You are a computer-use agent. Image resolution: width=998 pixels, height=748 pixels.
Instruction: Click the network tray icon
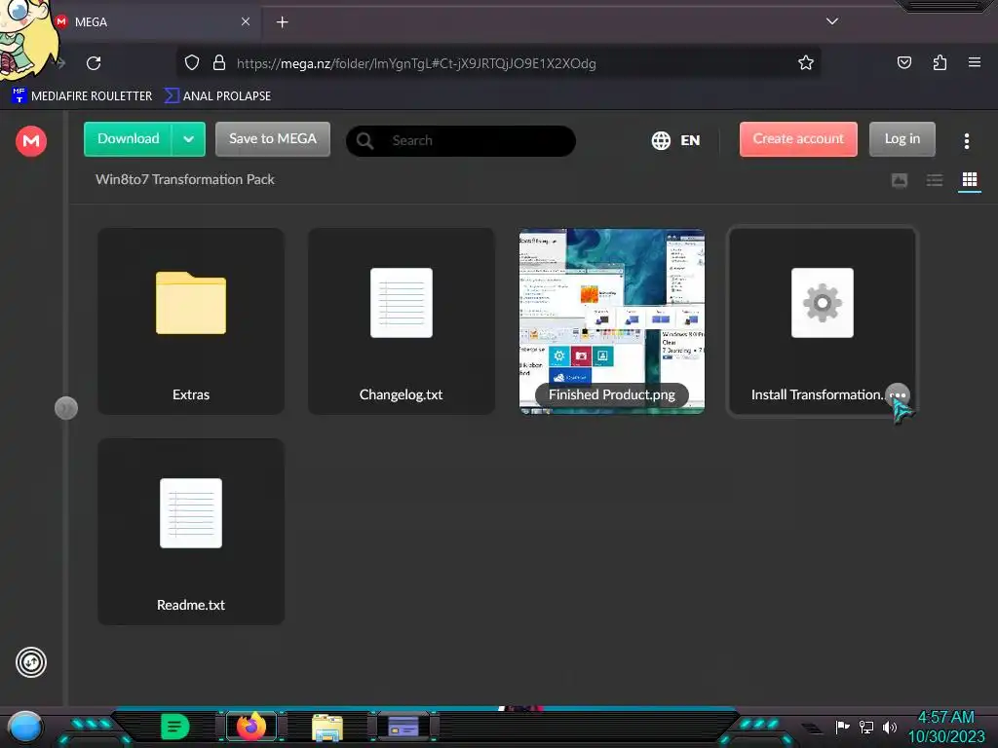click(x=866, y=727)
